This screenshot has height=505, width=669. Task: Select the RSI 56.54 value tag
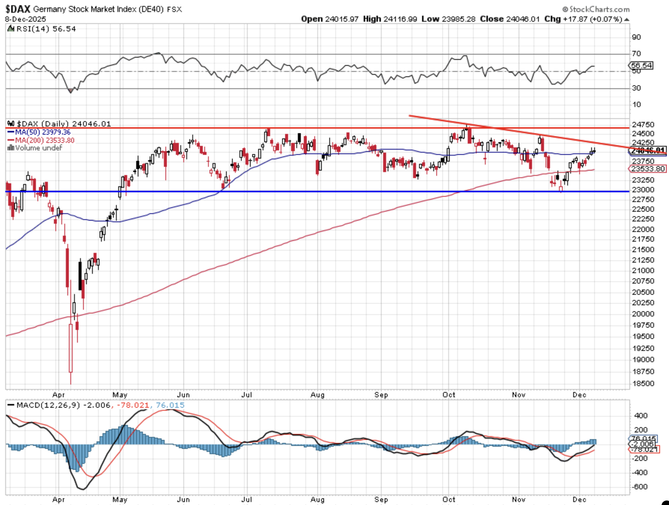[x=641, y=65]
